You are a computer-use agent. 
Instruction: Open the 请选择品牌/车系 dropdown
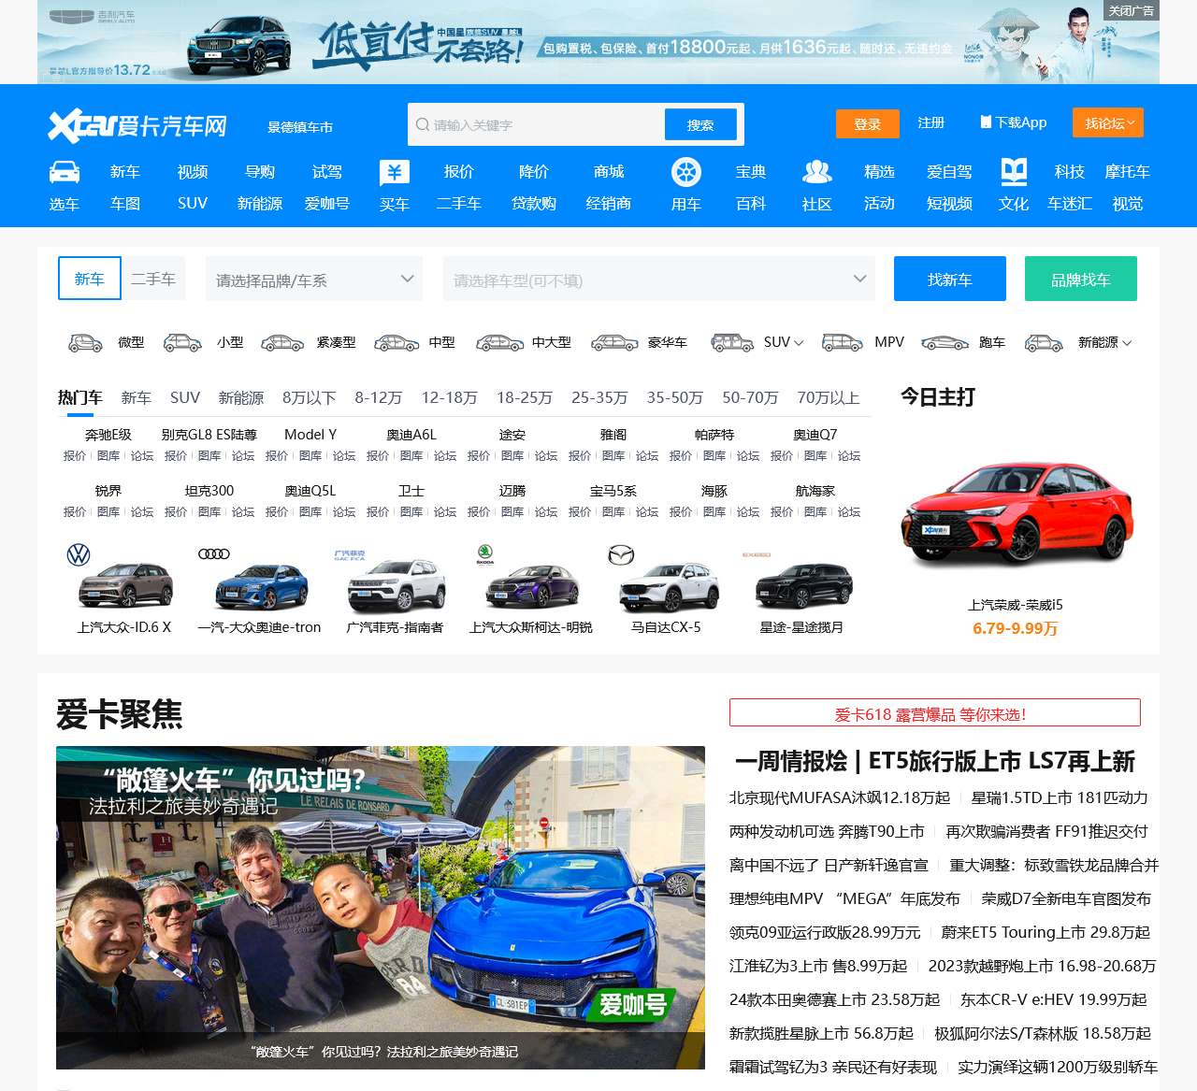[x=314, y=279]
